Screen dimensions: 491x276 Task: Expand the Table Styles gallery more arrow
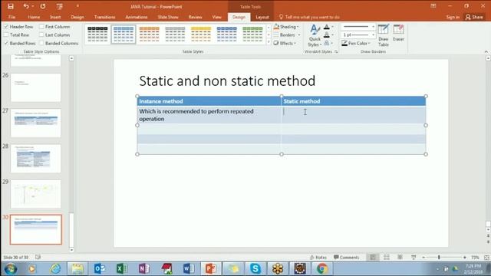coord(269,42)
